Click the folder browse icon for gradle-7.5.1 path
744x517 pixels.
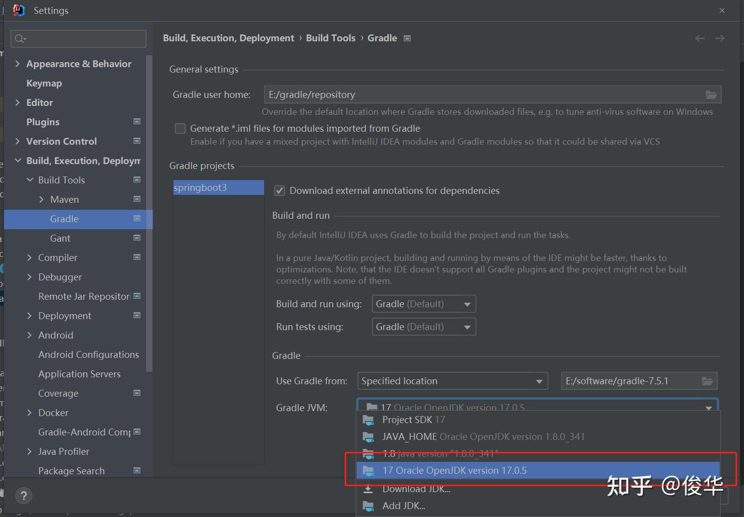[x=707, y=381]
